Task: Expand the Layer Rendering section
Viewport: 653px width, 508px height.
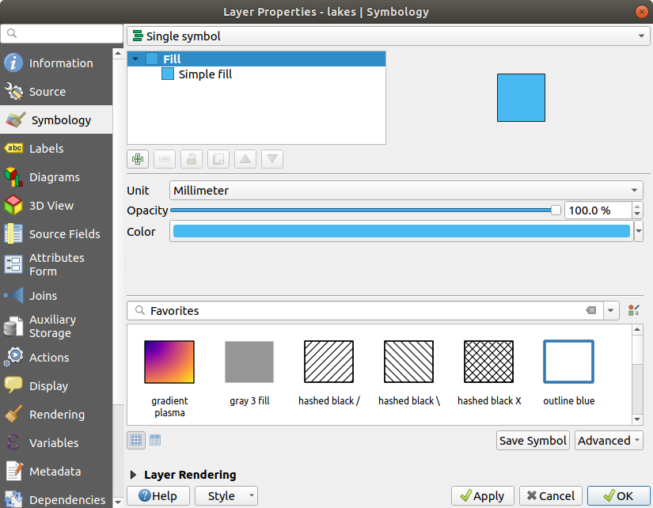Action: click(x=133, y=475)
